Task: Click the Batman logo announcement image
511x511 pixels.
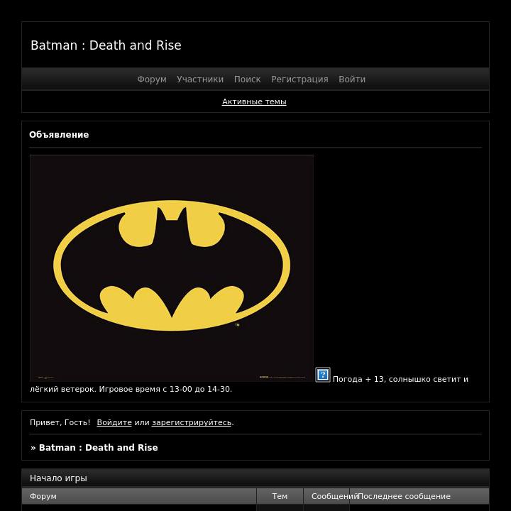Action: click(x=172, y=268)
